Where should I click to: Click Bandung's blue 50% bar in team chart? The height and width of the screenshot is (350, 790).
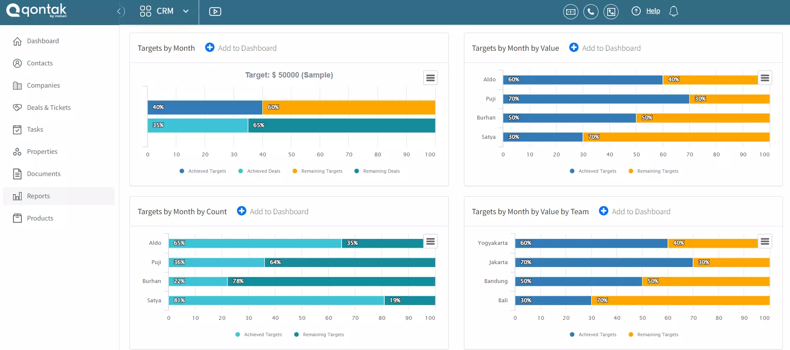point(578,281)
